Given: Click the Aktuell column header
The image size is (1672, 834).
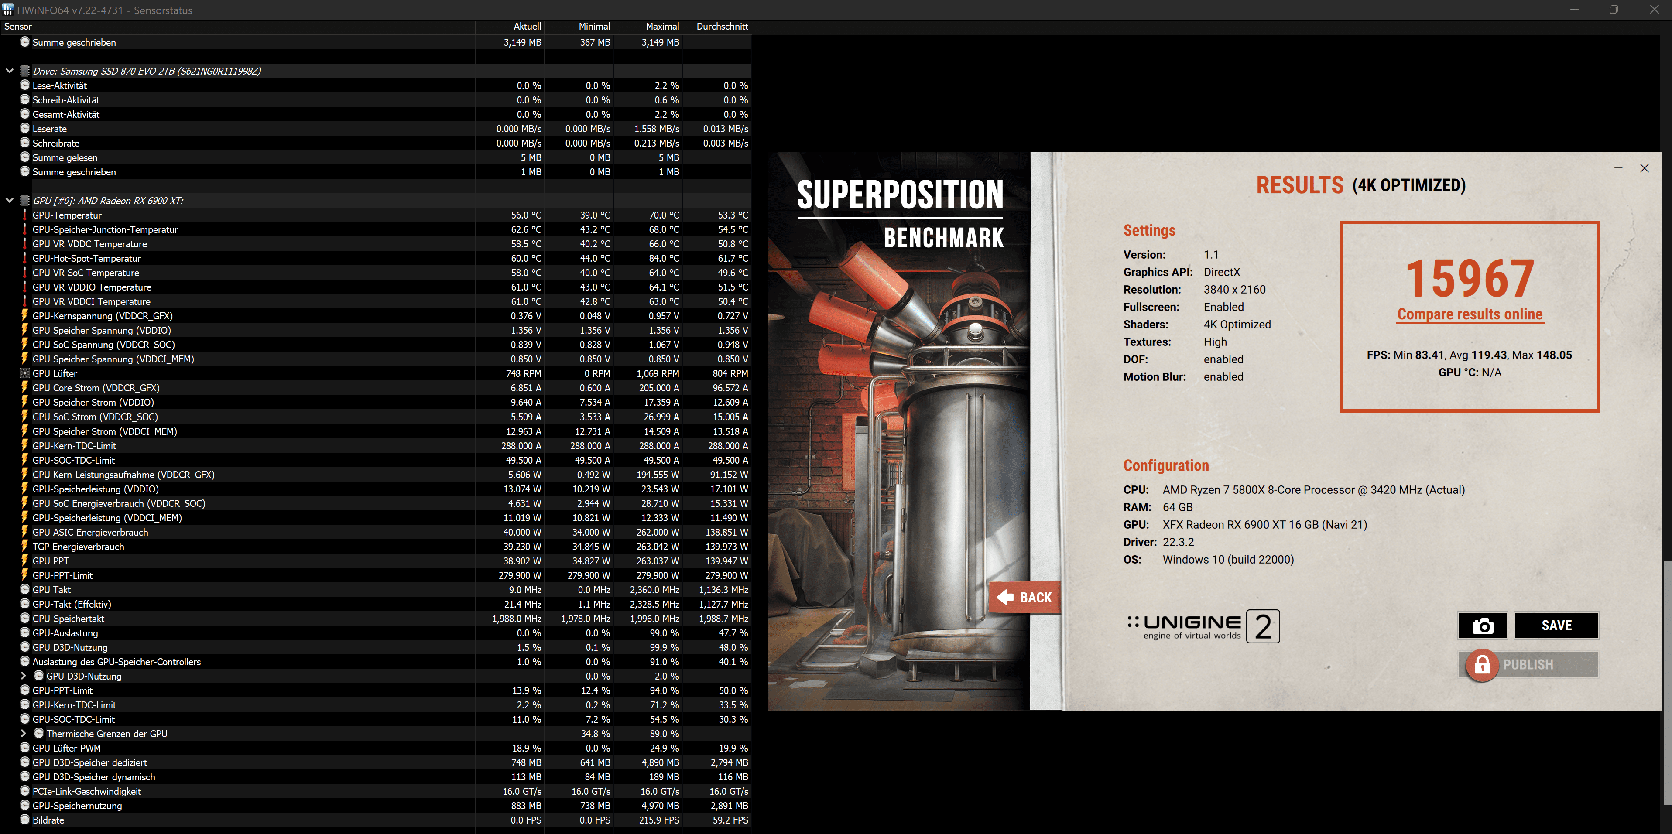Looking at the screenshot, I should [510, 27].
